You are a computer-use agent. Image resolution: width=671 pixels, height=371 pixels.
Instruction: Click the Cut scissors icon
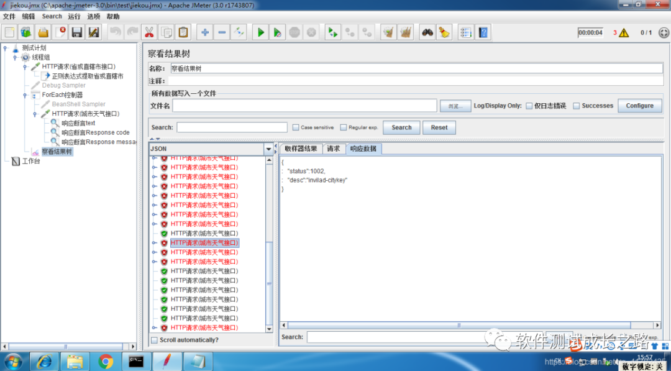click(149, 32)
